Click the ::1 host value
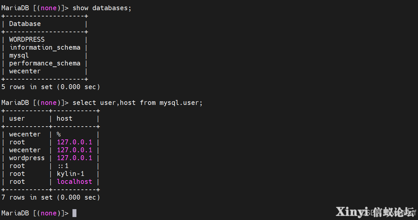 [63, 166]
